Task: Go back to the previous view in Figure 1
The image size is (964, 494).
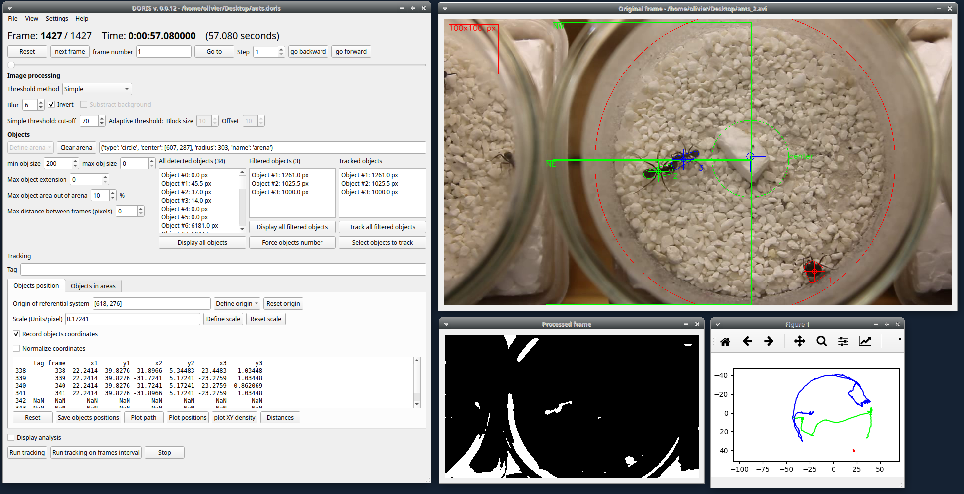Action: click(747, 341)
